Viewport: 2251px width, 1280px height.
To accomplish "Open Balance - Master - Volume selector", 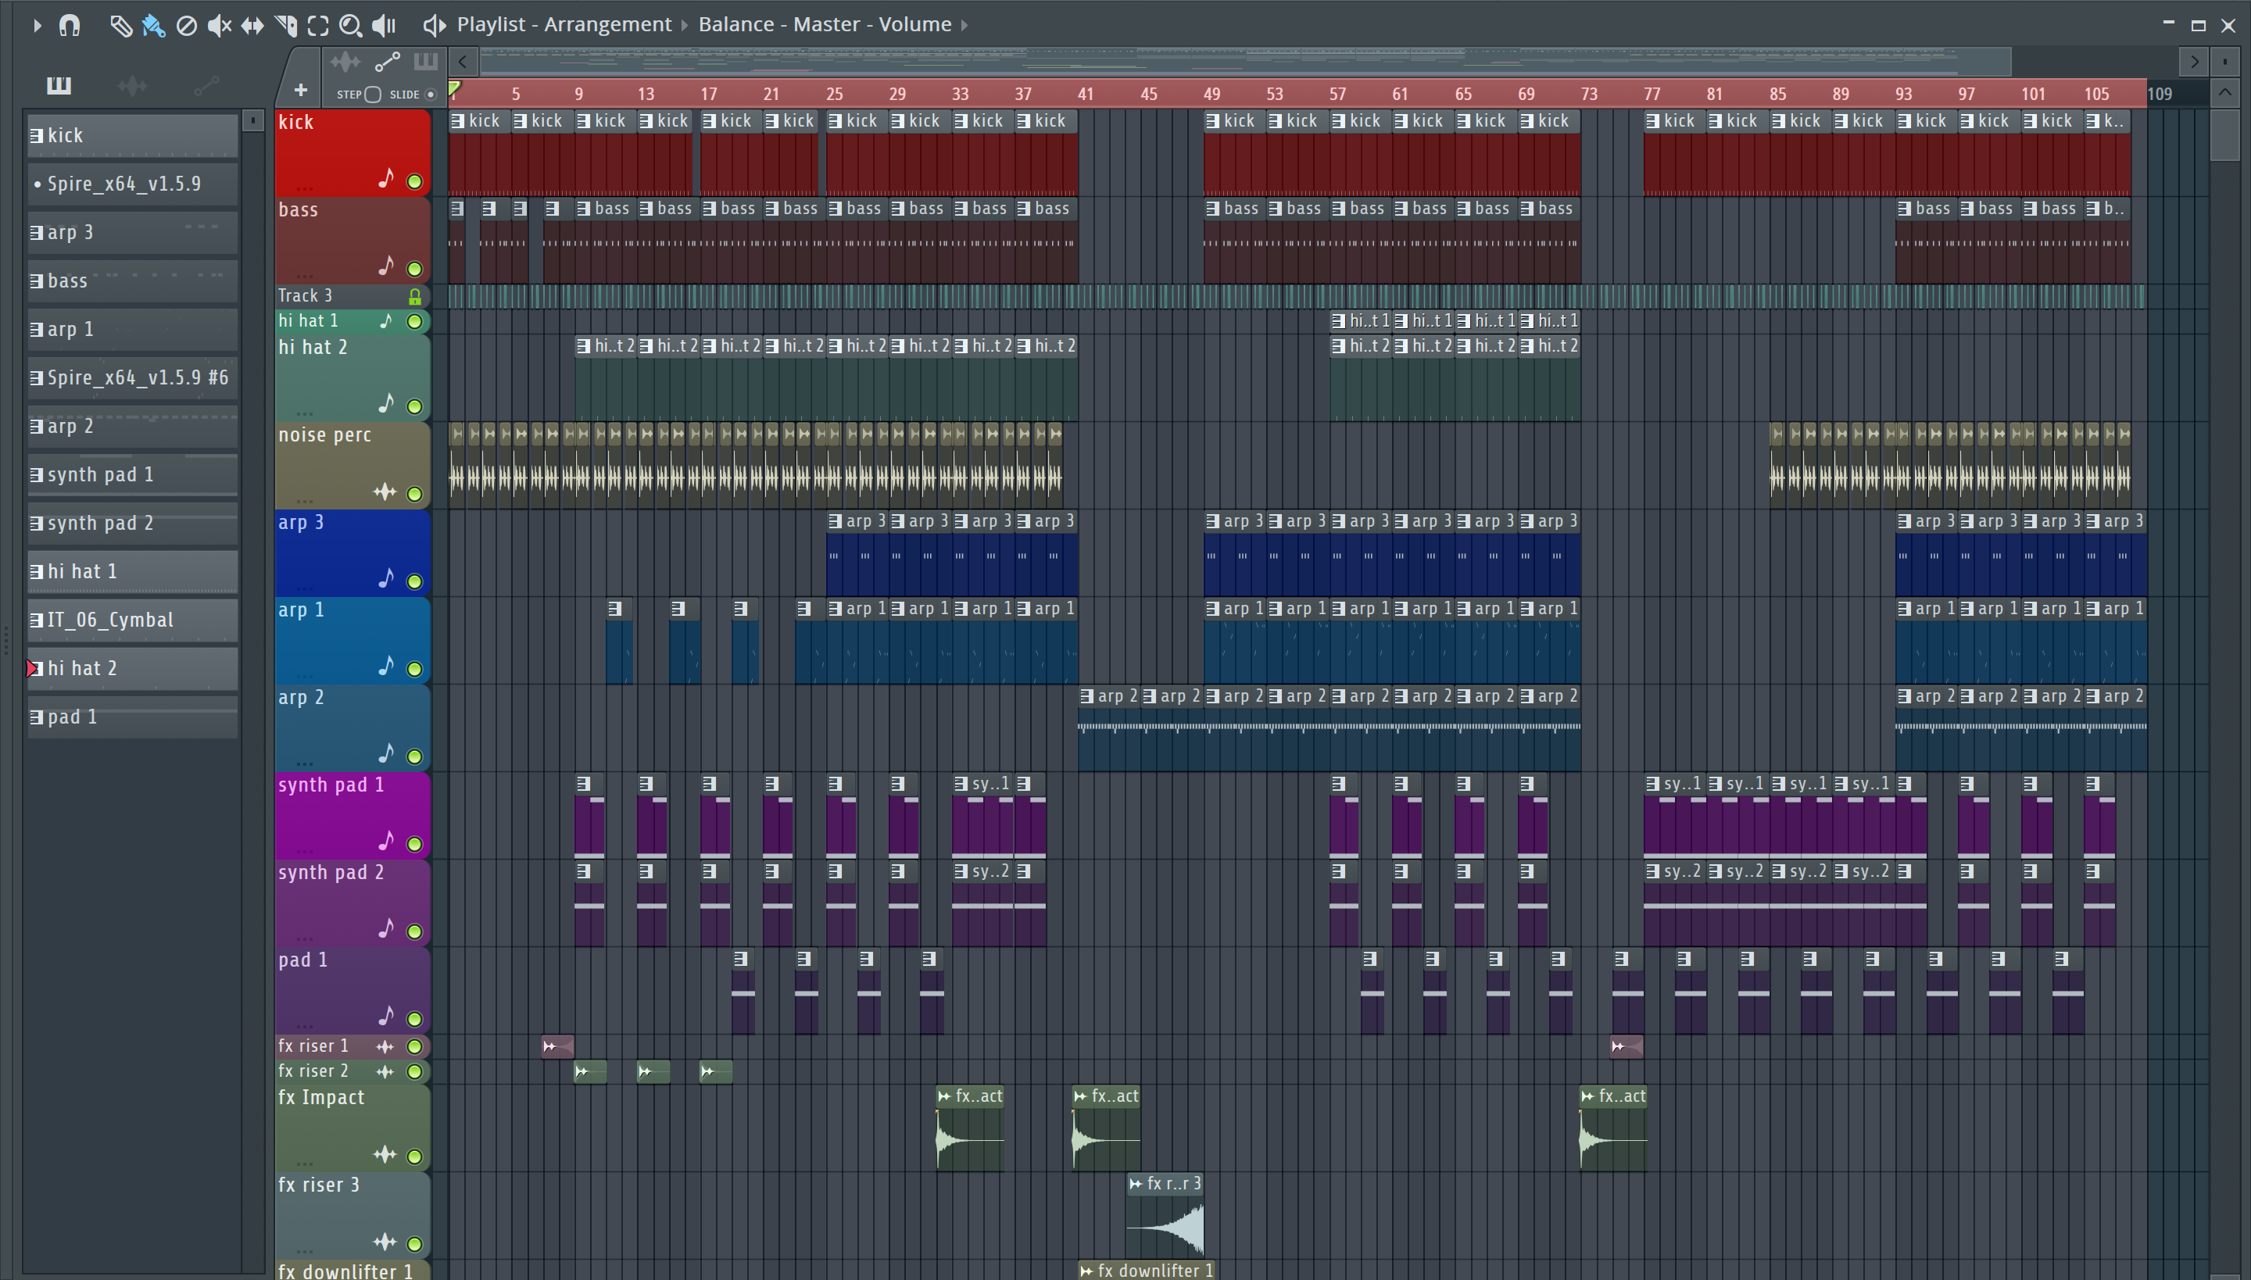I will point(825,25).
